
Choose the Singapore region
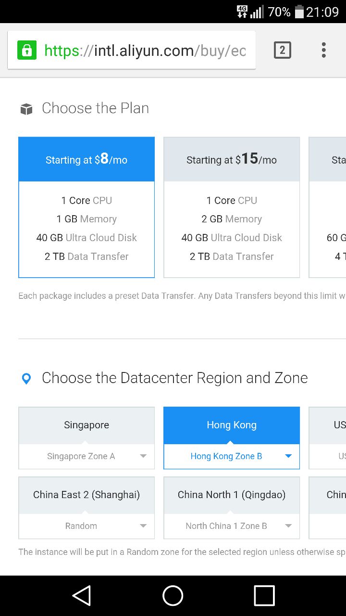[86, 425]
